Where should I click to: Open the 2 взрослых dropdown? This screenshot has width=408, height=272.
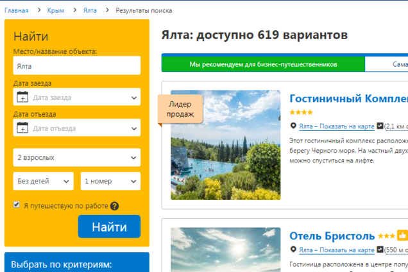77,157
